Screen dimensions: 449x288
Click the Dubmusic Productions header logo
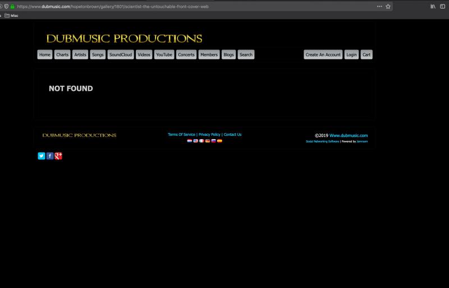tap(124, 38)
